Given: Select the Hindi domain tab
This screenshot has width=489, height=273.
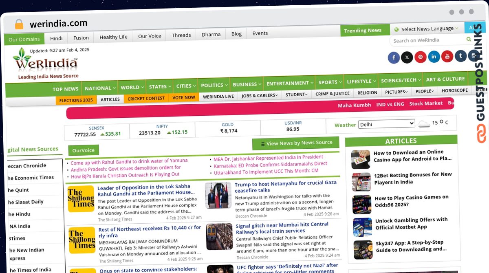Looking at the screenshot, I should (56, 39).
